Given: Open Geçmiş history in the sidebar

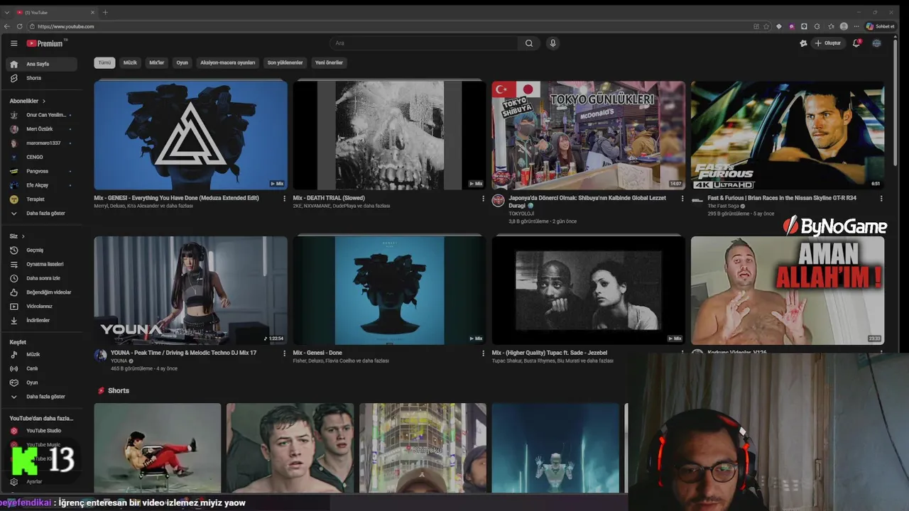Looking at the screenshot, I should coord(43,250).
